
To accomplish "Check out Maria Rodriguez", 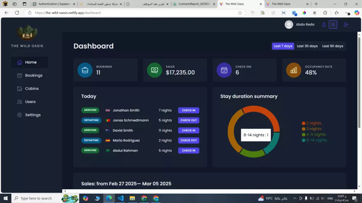I will (x=189, y=140).
